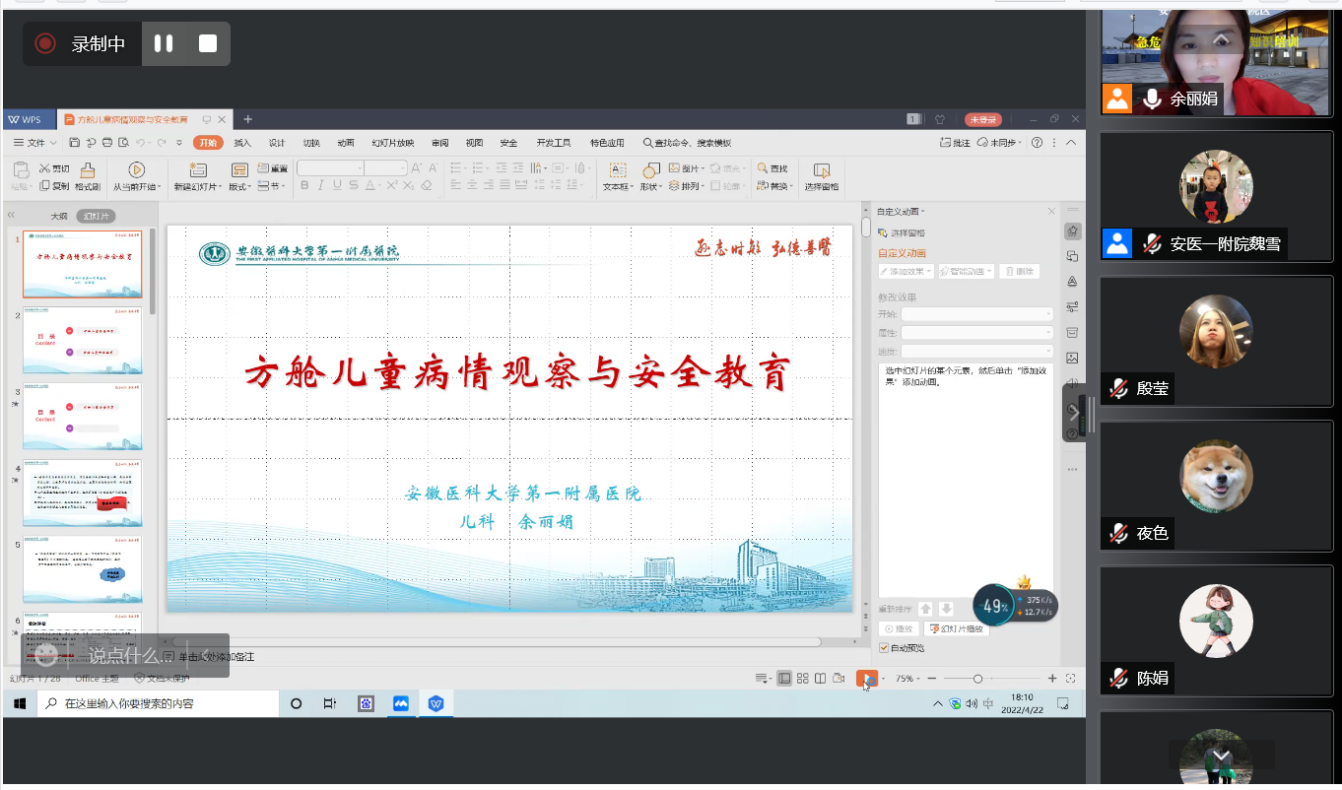Image resolution: width=1342 pixels, height=790 pixels.
Task: Pause the screen recording
Action: pyautogui.click(x=164, y=43)
